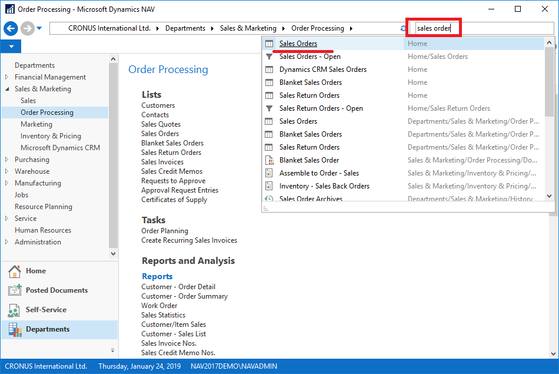The image size is (559, 374).
Task: Select Marketing in the navigation tree
Action: click(36, 124)
